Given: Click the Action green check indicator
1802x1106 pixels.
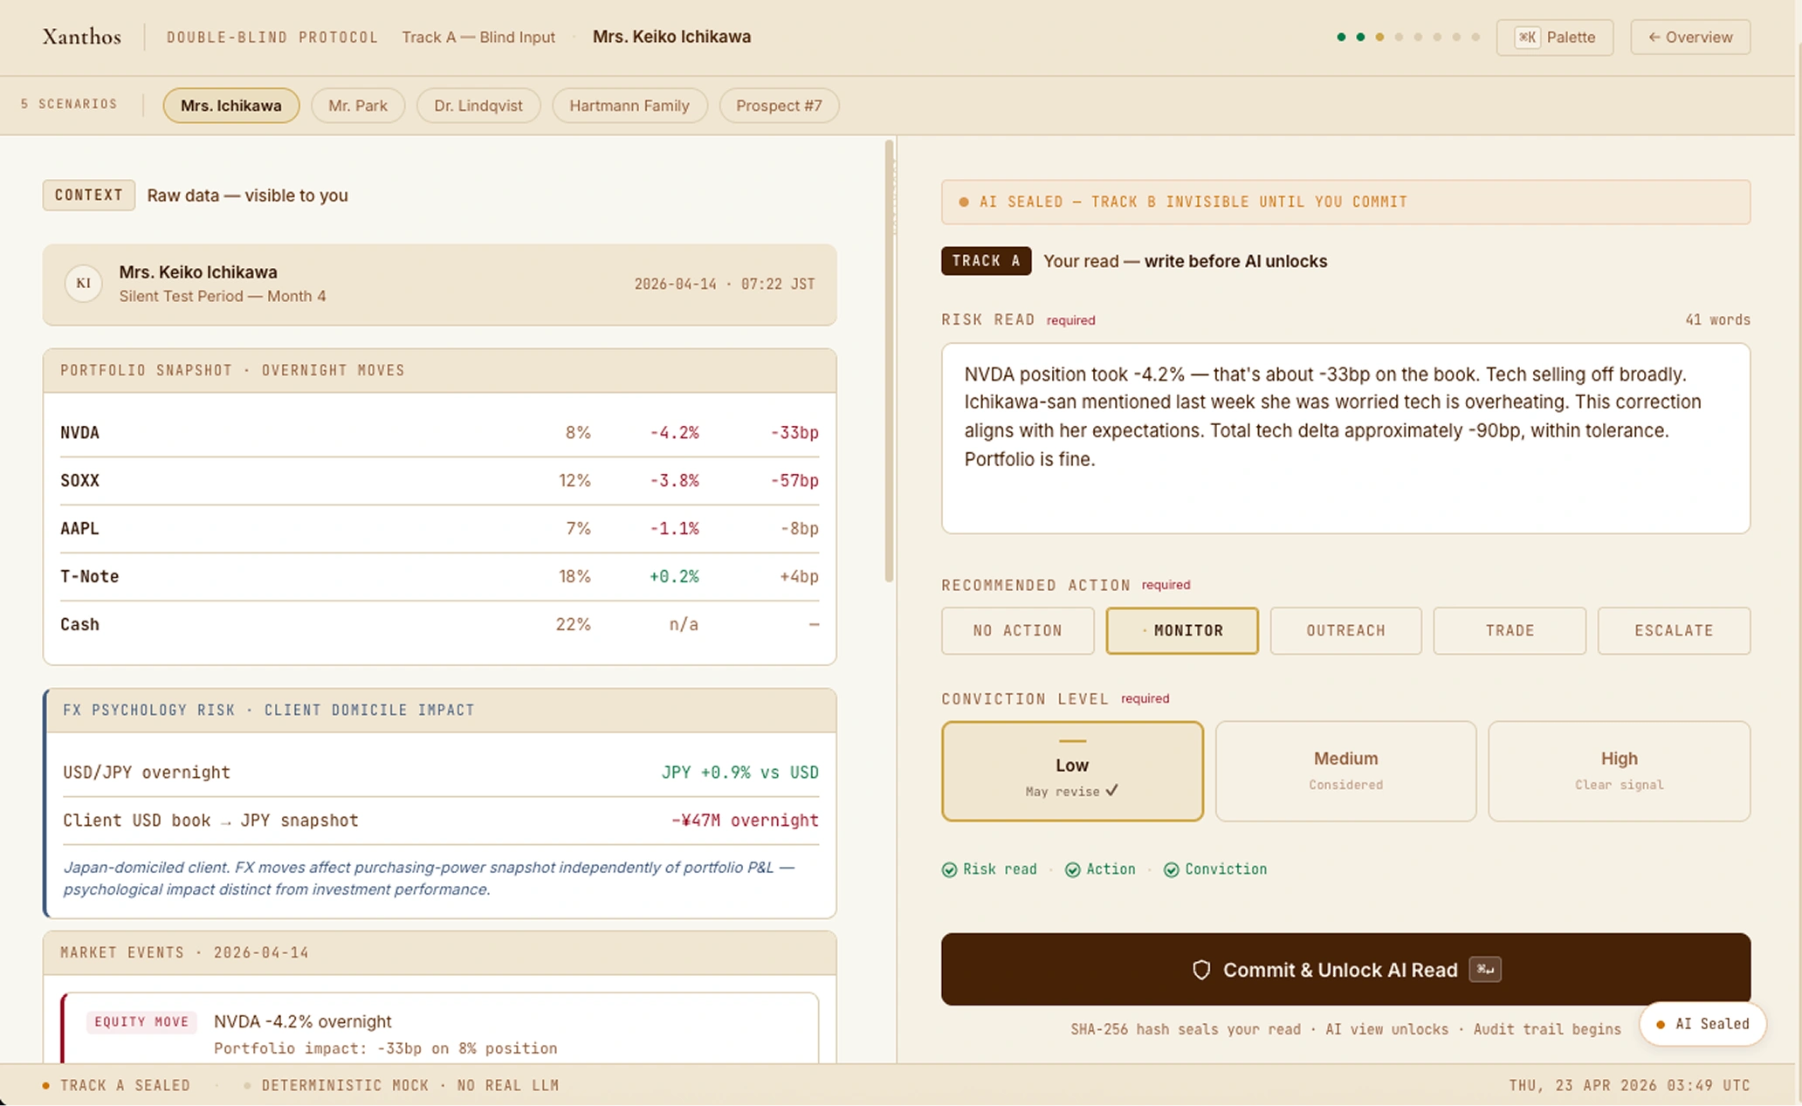Looking at the screenshot, I should (1073, 869).
